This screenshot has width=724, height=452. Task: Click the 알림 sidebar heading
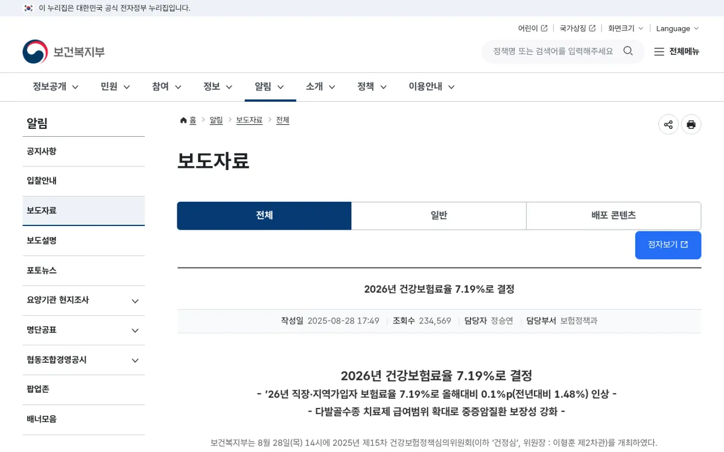[x=37, y=124]
